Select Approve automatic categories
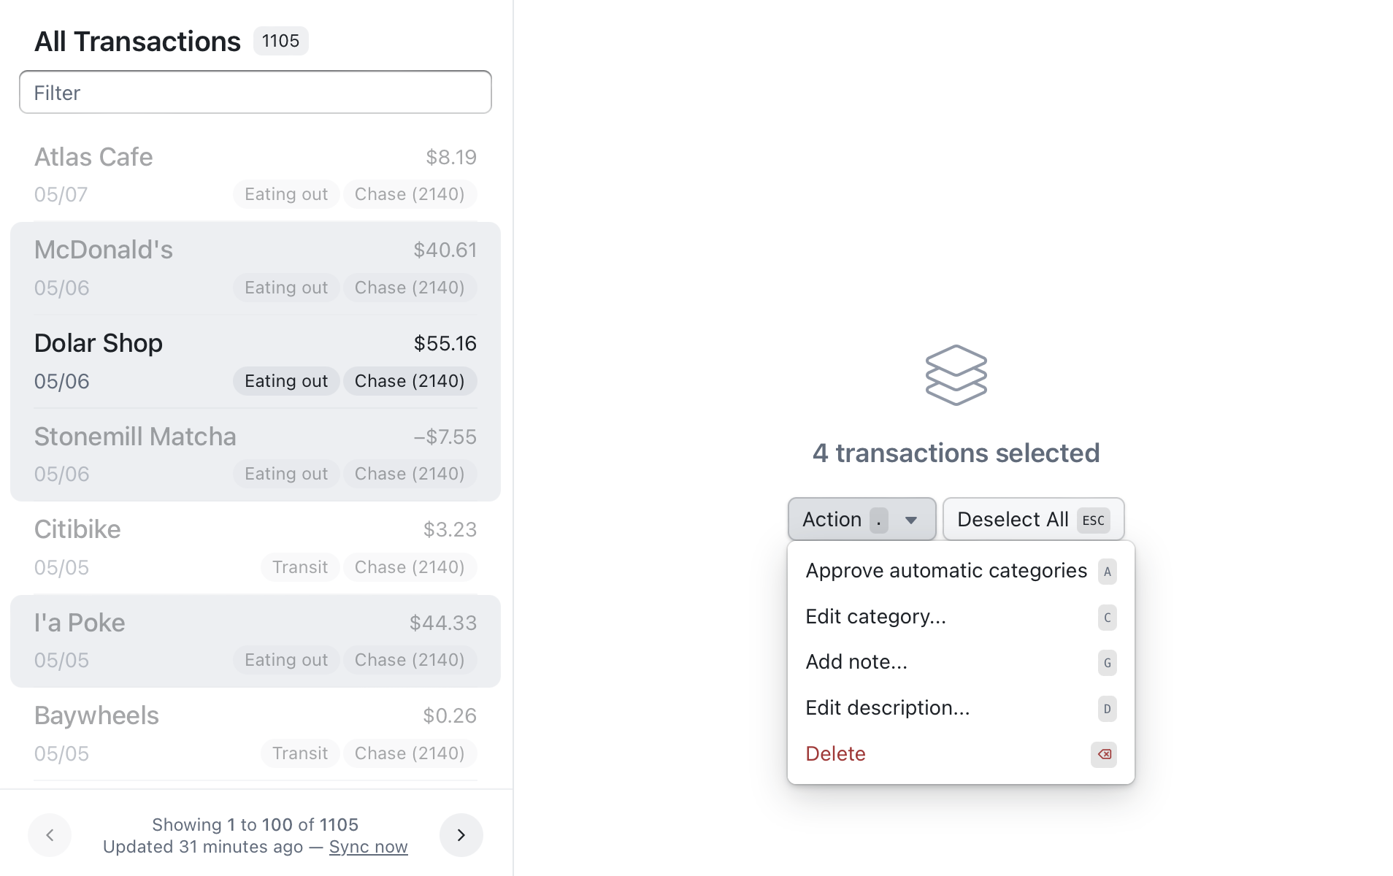The width and height of the screenshot is (1393, 876). [945, 571]
